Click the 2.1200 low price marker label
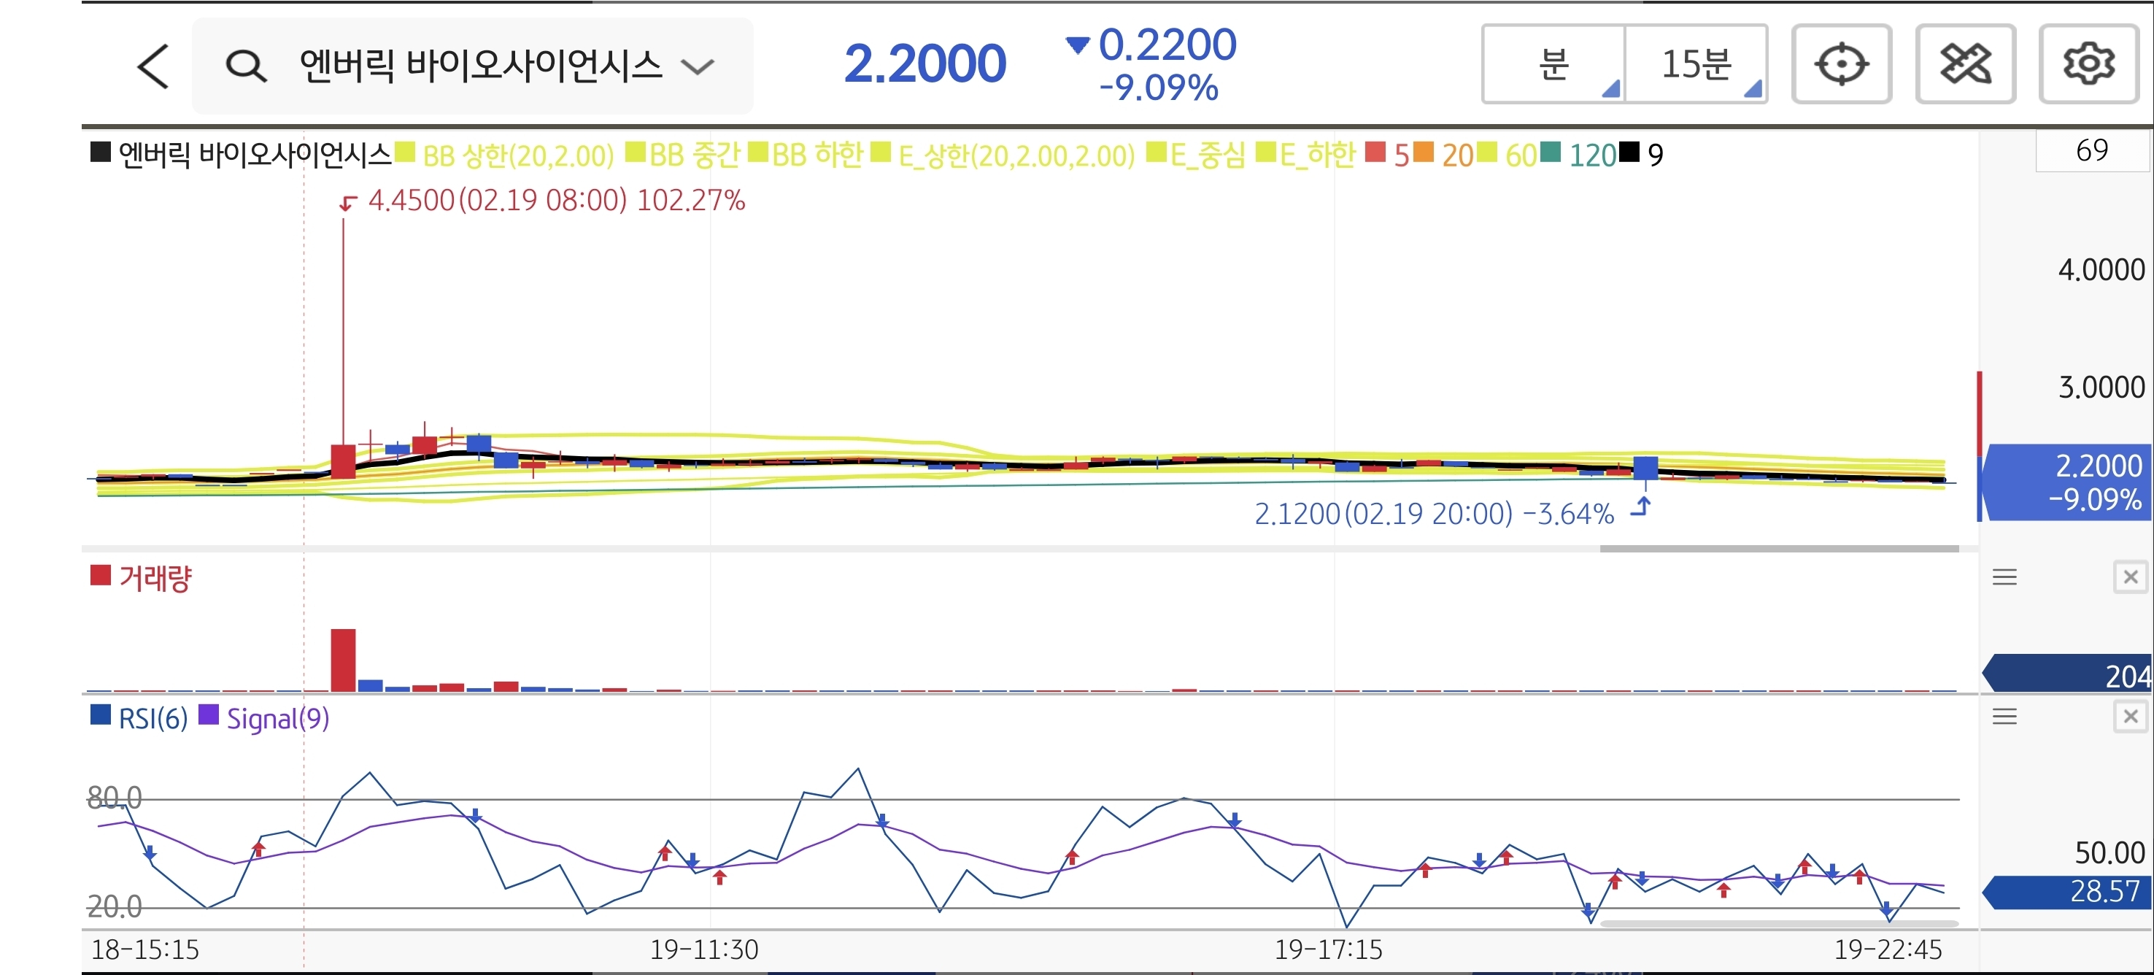The width and height of the screenshot is (2154, 975). pyautogui.click(x=1433, y=514)
